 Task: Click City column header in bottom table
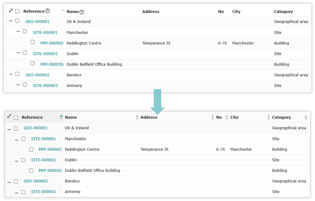pos(235,117)
